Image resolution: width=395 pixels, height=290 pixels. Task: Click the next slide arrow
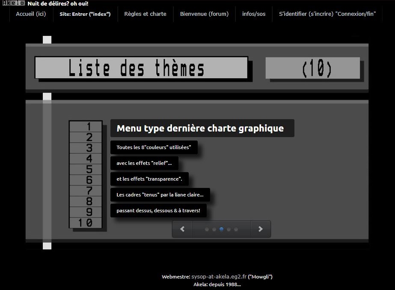pos(260,229)
